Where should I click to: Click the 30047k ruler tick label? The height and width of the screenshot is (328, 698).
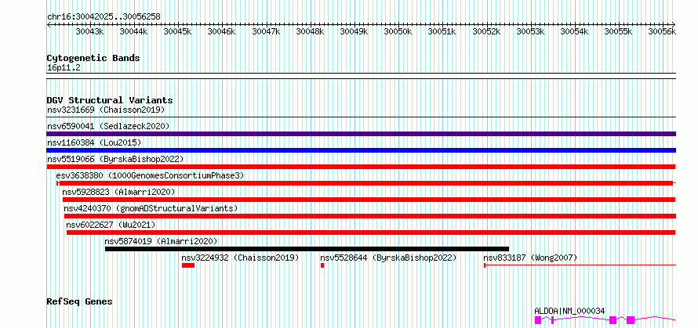point(266,31)
